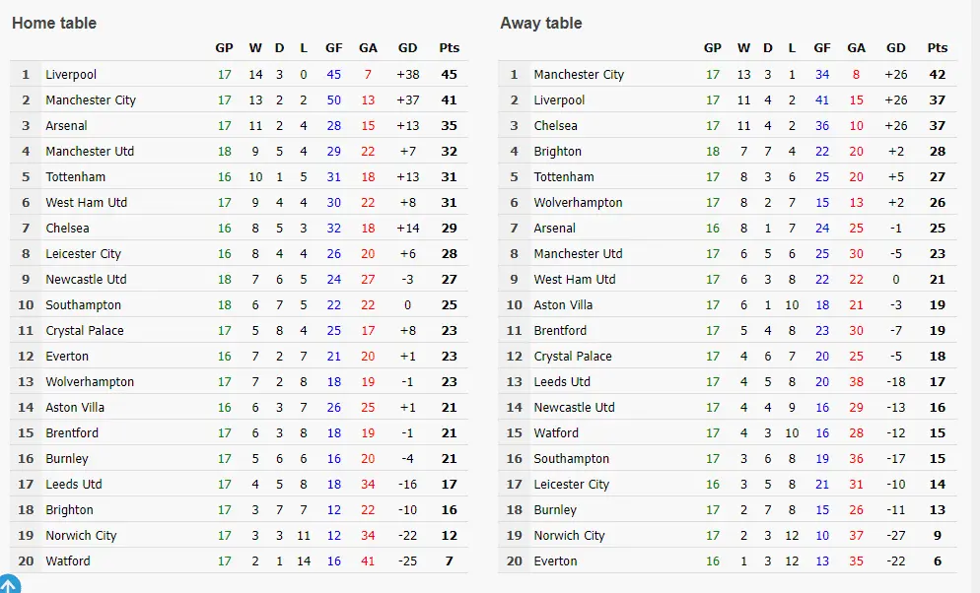980x593 pixels.
Task: Click the Home table heading
Action: [54, 23]
